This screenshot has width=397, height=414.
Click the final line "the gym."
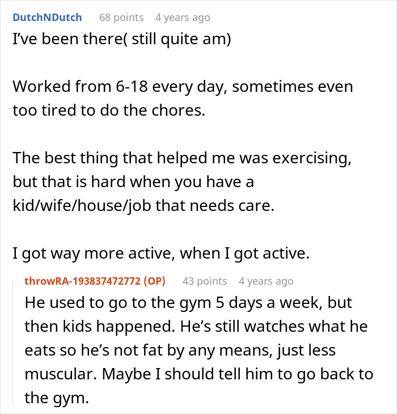coord(57,398)
